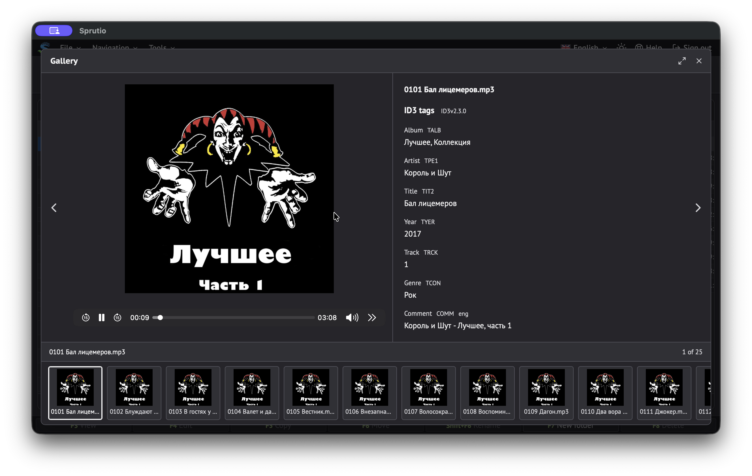The height and width of the screenshot is (476, 752).
Task: Click the double-chevron icon in the player bar
Action: tap(372, 318)
